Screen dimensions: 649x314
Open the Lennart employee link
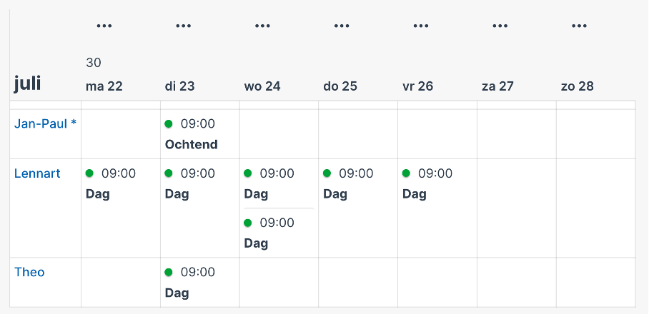pos(37,173)
